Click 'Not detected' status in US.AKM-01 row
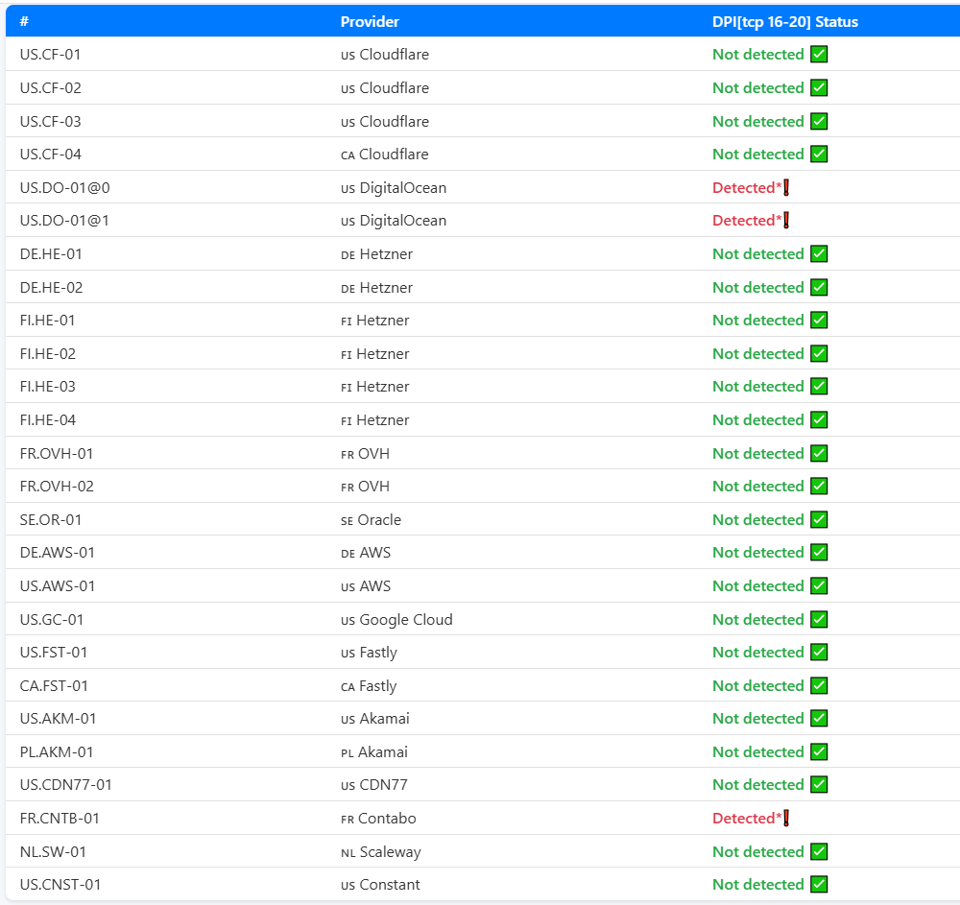 point(758,719)
